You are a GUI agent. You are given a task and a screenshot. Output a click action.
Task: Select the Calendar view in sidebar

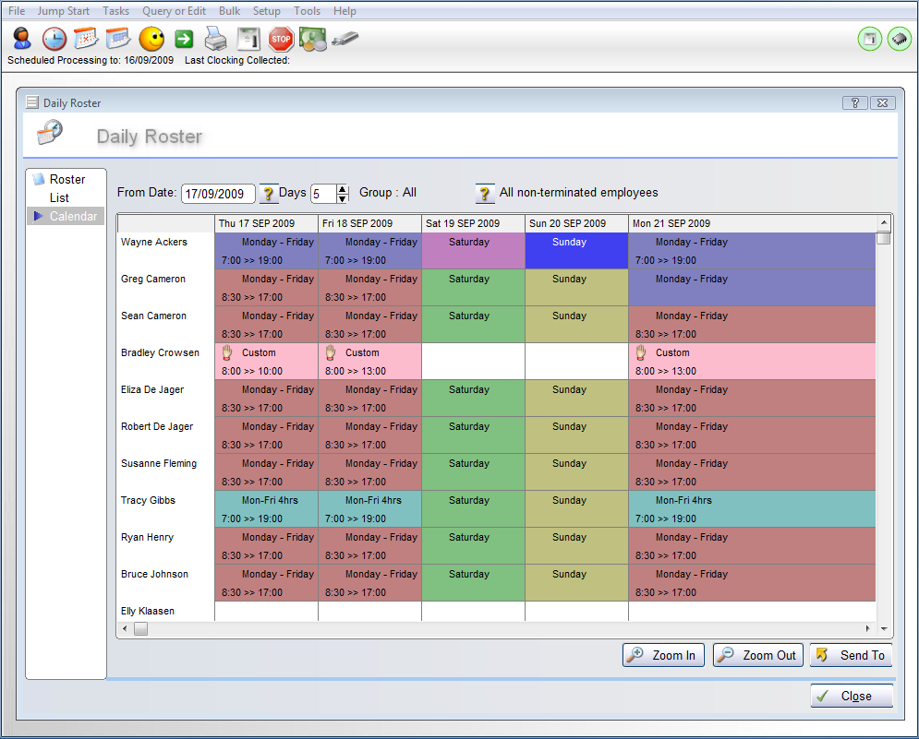[73, 216]
